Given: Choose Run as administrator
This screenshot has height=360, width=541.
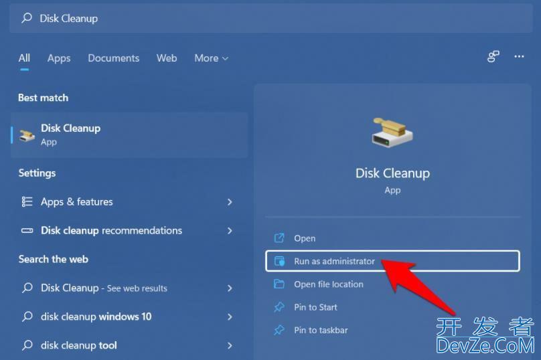Looking at the screenshot, I should (392, 261).
